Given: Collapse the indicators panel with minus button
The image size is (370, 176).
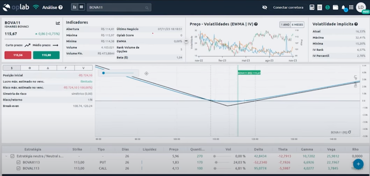Looking at the screenshot, I should [x=186, y=41].
